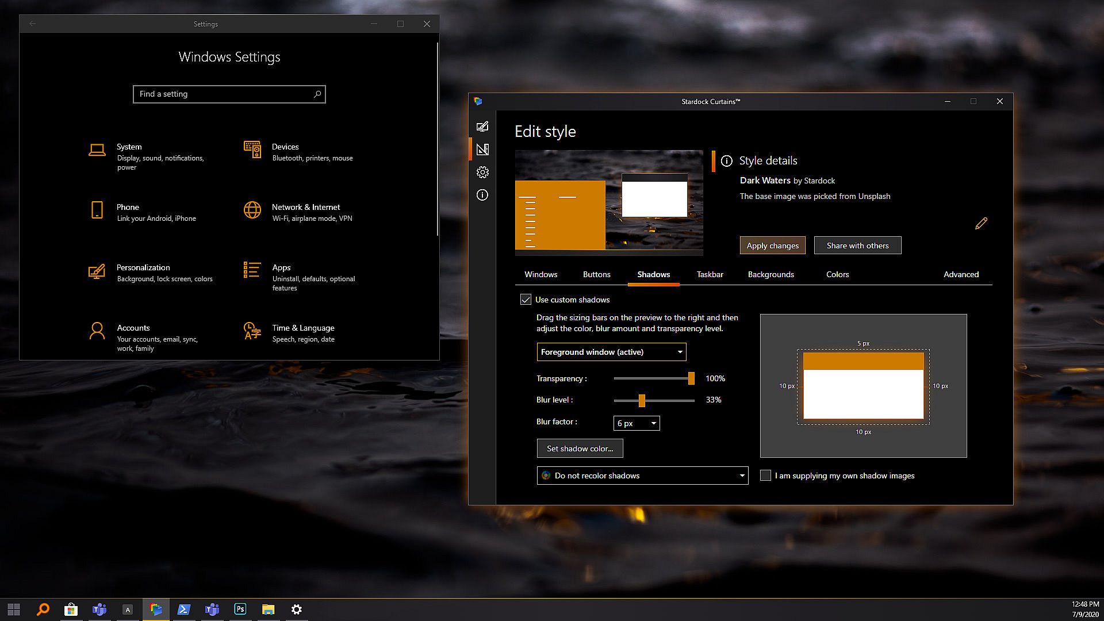Click the Blur level slider handle
The width and height of the screenshot is (1104, 621).
tap(642, 400)
